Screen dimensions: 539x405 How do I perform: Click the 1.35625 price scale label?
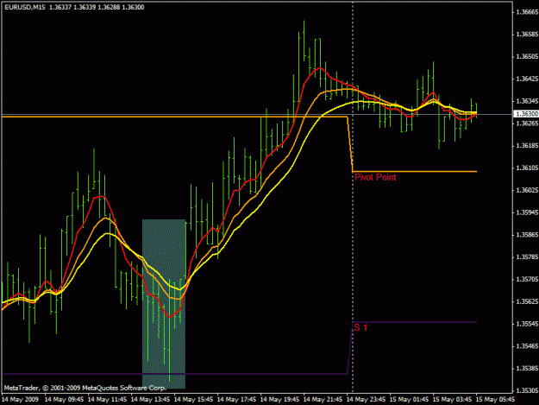tap(527, 301)
